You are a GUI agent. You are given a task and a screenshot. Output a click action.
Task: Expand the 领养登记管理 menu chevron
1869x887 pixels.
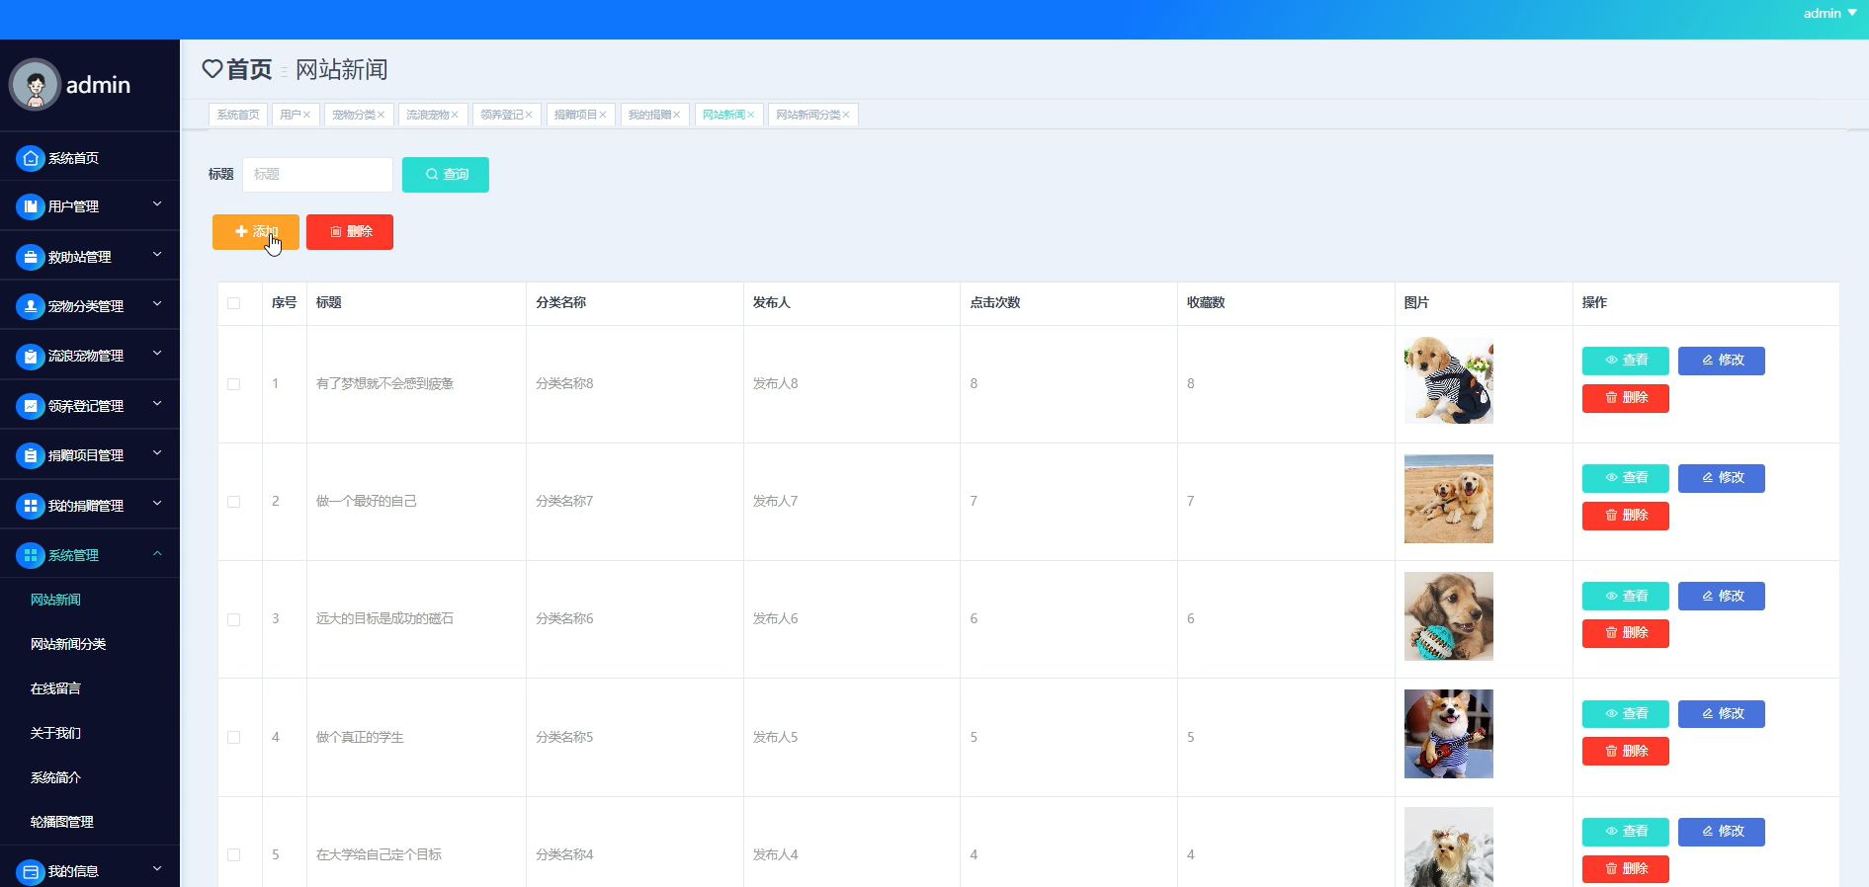(x=157, y=404)
